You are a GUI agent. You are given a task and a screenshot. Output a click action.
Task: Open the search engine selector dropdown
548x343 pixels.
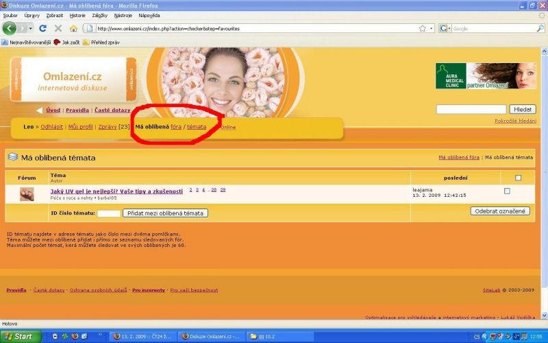(447, 28)
